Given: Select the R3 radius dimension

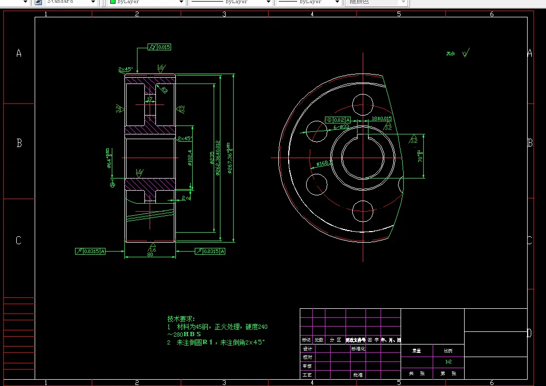Looking at the screenshot, I should tap(165, 89).
